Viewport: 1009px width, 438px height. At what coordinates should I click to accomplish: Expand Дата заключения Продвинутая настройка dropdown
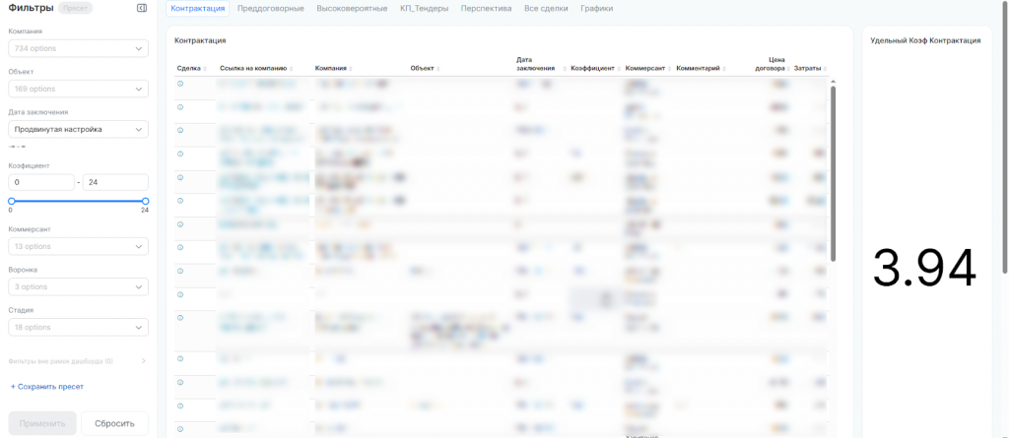point(78,129)
